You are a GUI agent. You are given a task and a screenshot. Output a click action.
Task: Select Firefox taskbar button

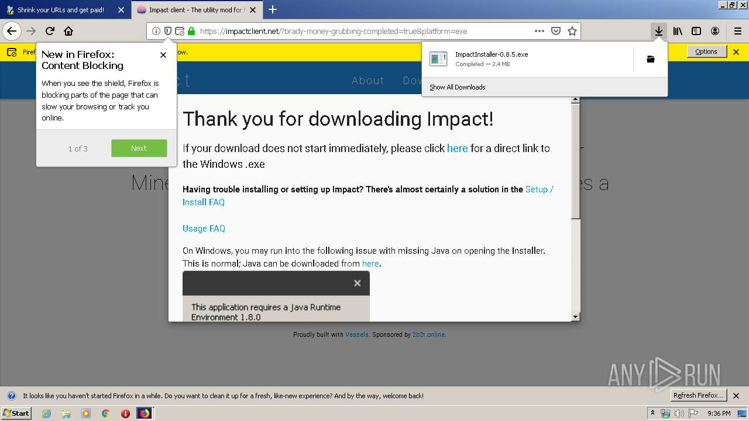pyautogui.click(x=145, y=413)
